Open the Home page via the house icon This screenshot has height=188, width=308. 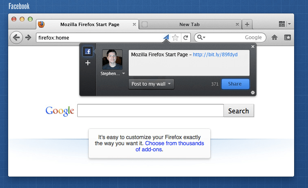tap(275, 38)
